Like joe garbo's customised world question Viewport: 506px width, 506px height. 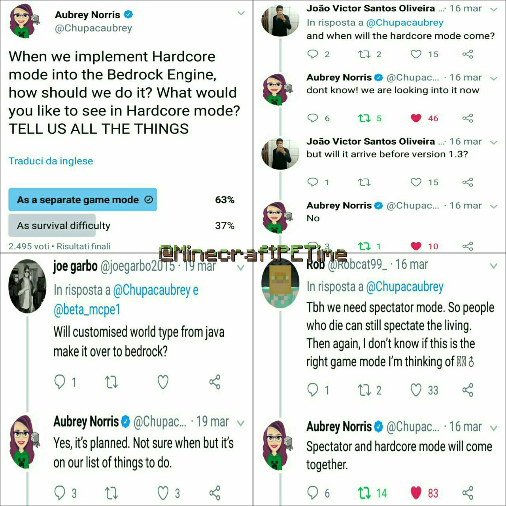click(x=163, y=382)
